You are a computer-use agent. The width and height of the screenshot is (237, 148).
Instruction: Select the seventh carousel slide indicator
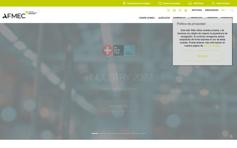click(142, 133)
